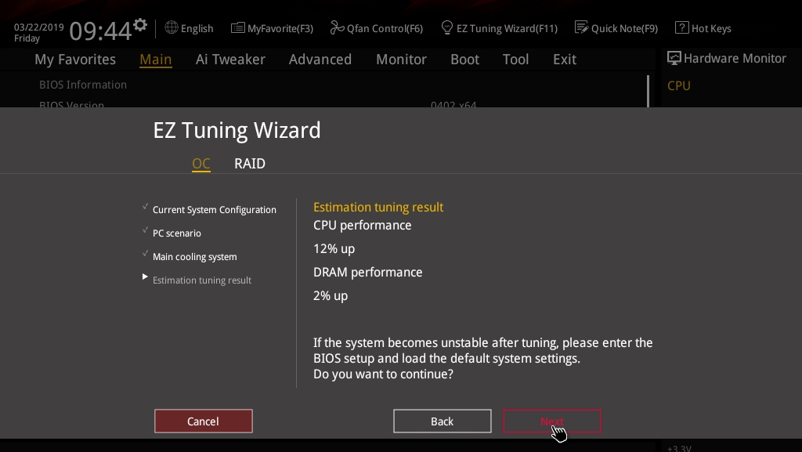Open the Quick Note(F9) notepad icon
The height and width of the screenshot is (452, 802).
point(581,28)
